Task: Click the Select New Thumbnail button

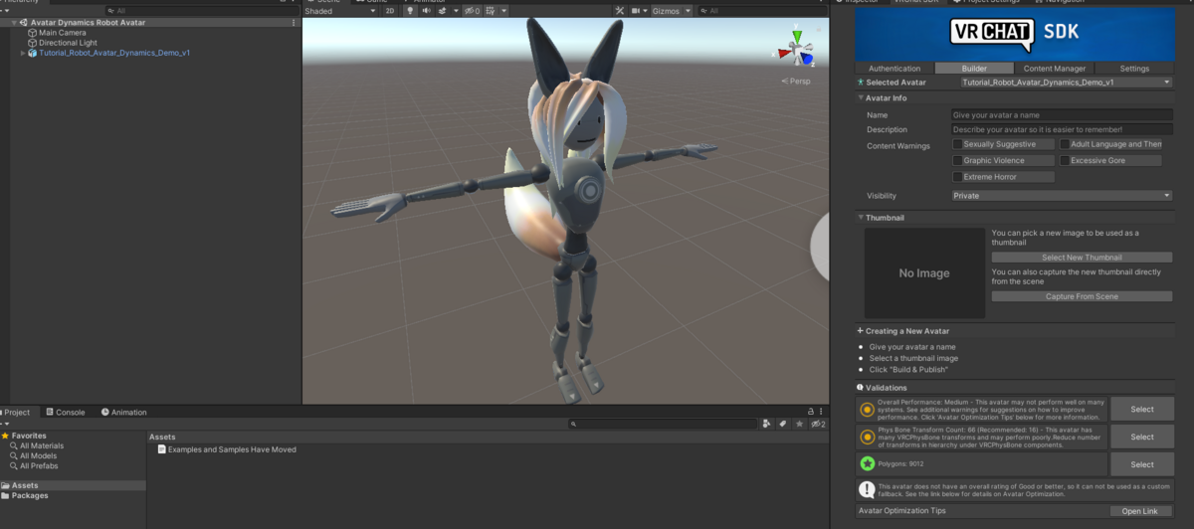Action: (x=1082, y=258)
